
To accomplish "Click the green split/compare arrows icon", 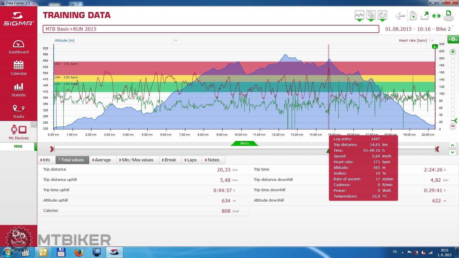I will [436, 16].
